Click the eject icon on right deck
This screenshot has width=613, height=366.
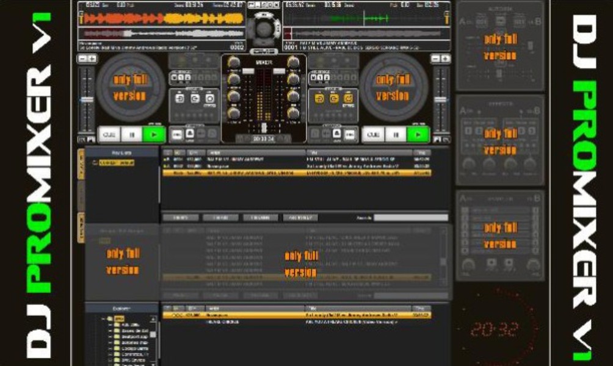pyautogui.click(x=337, y=134)
